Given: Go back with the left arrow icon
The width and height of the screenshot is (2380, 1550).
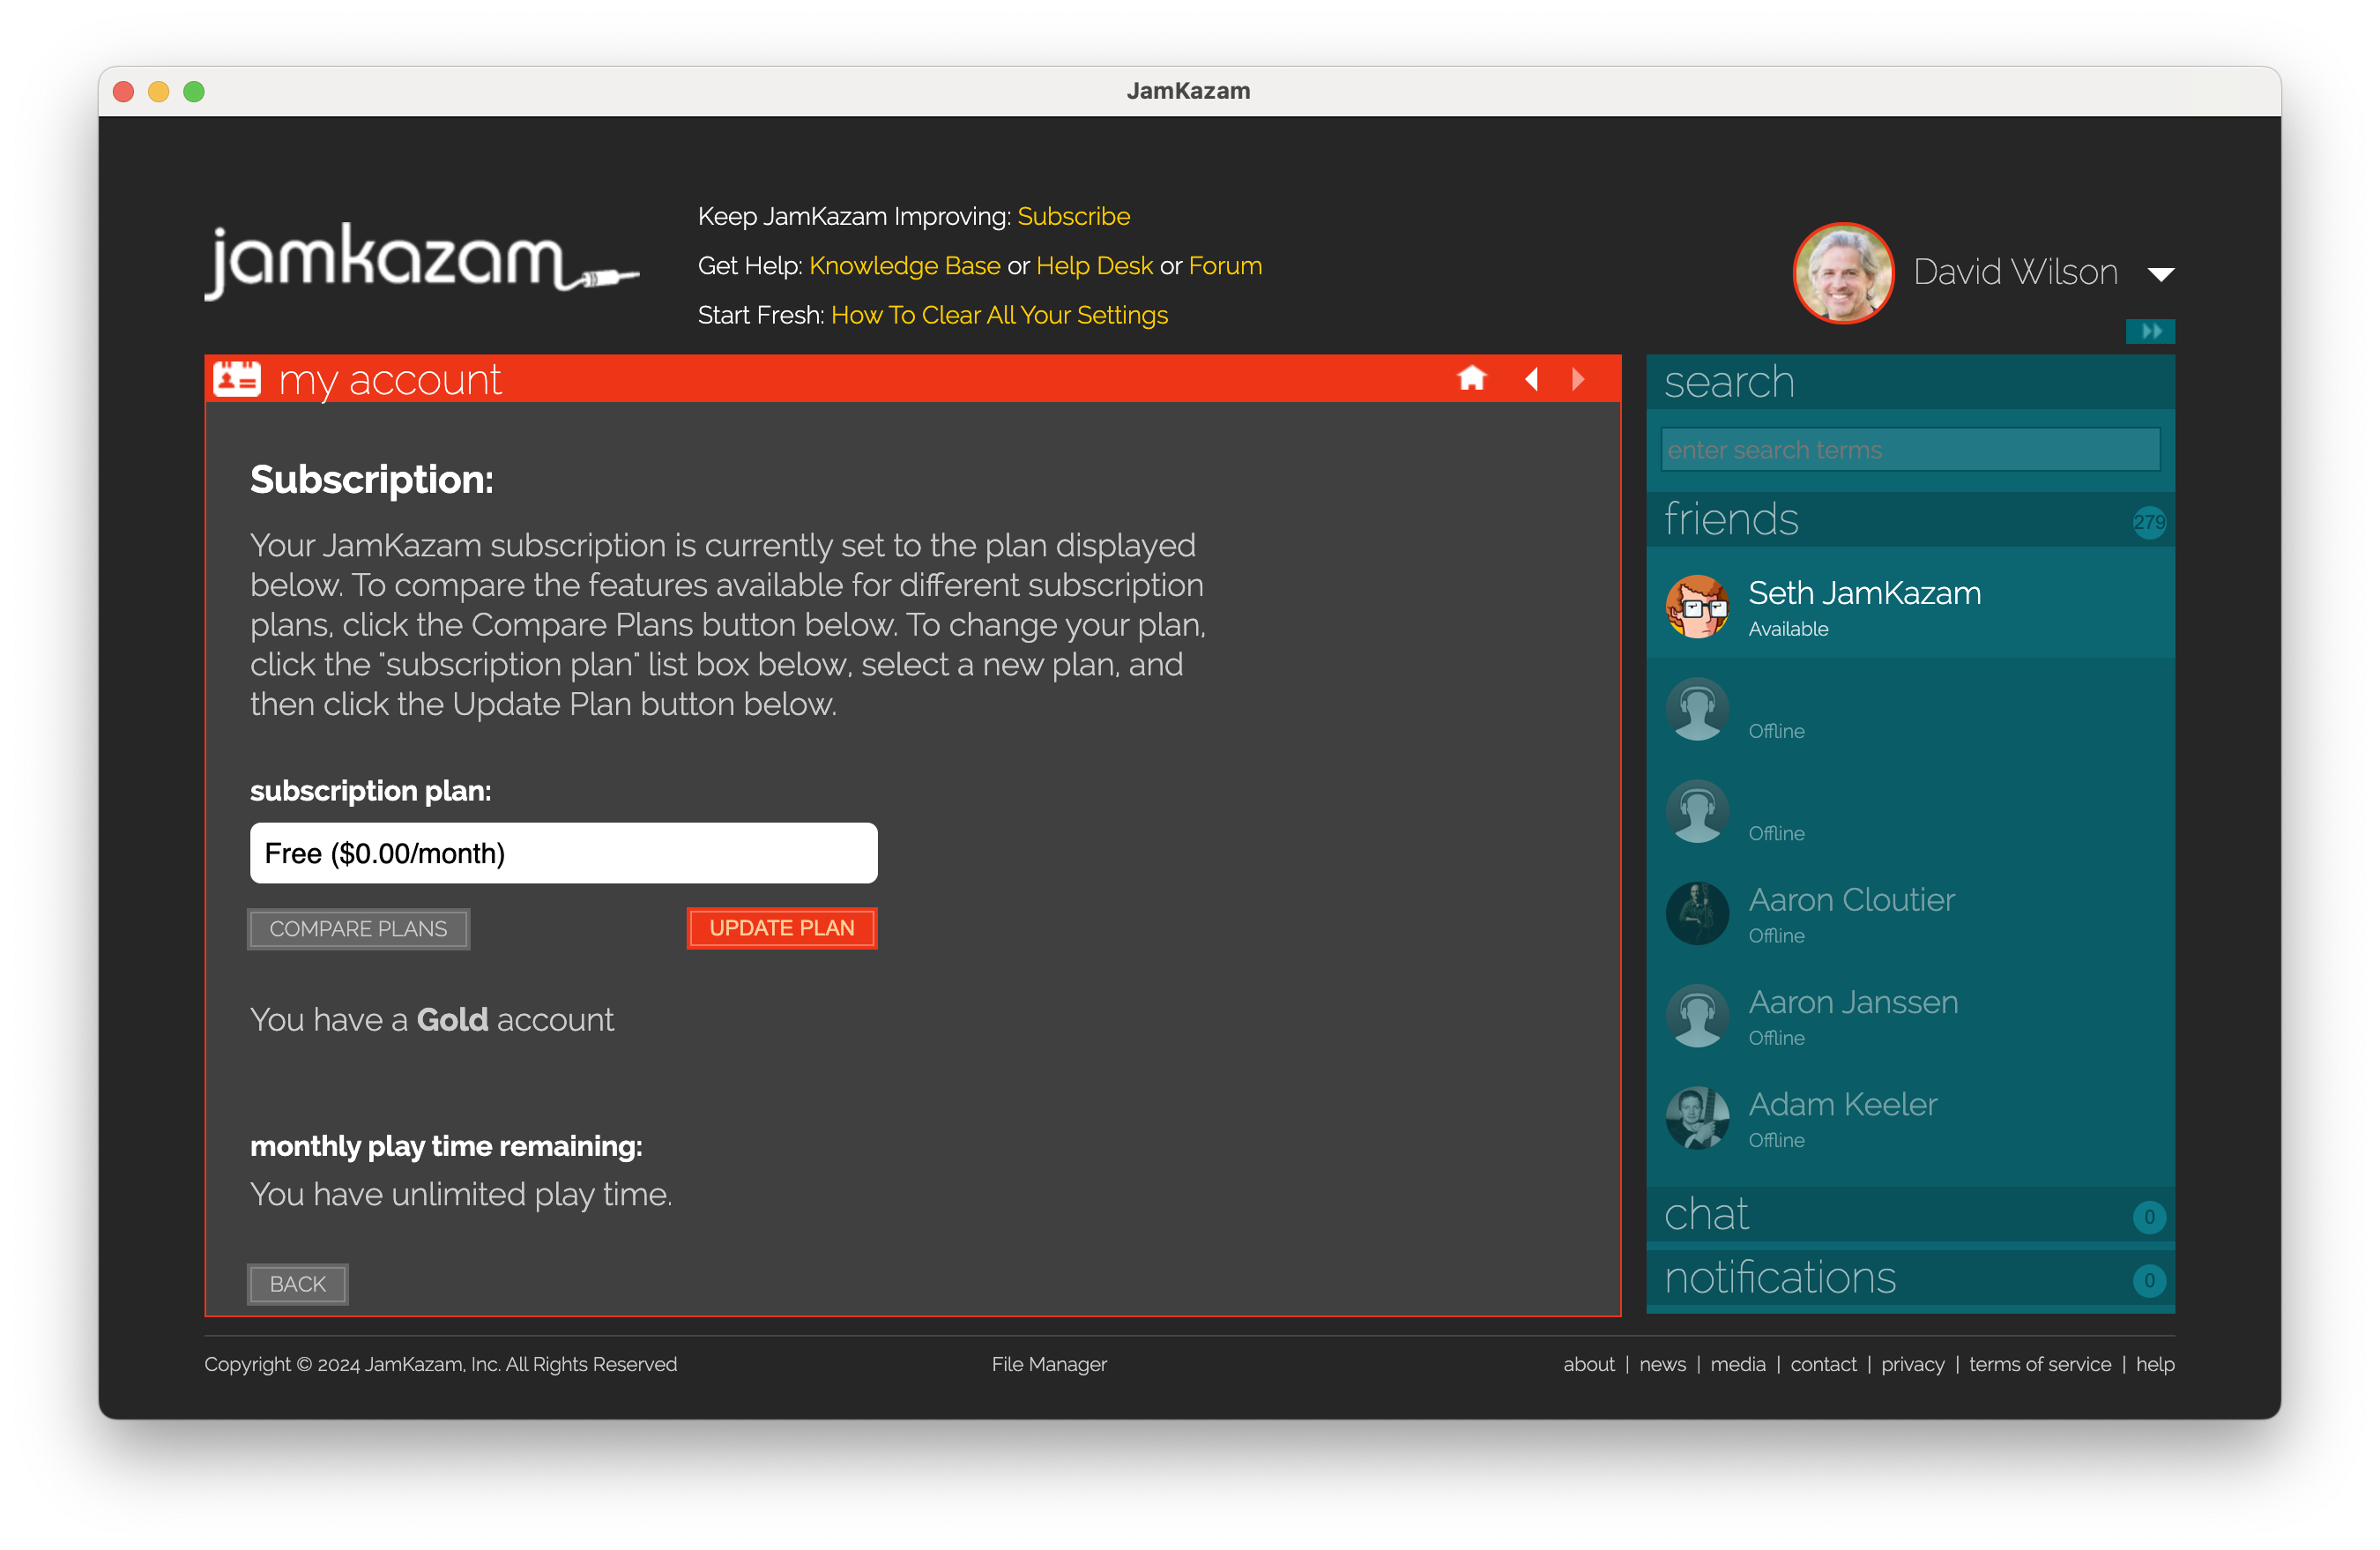Looking at the screenshot, I should coord(1531,379).
